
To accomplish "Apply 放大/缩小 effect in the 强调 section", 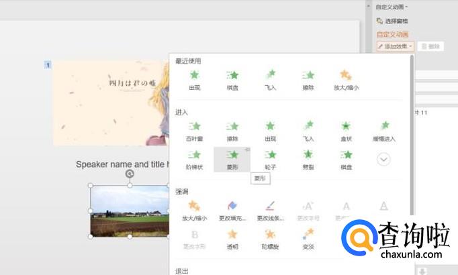I will click(195, 211).
